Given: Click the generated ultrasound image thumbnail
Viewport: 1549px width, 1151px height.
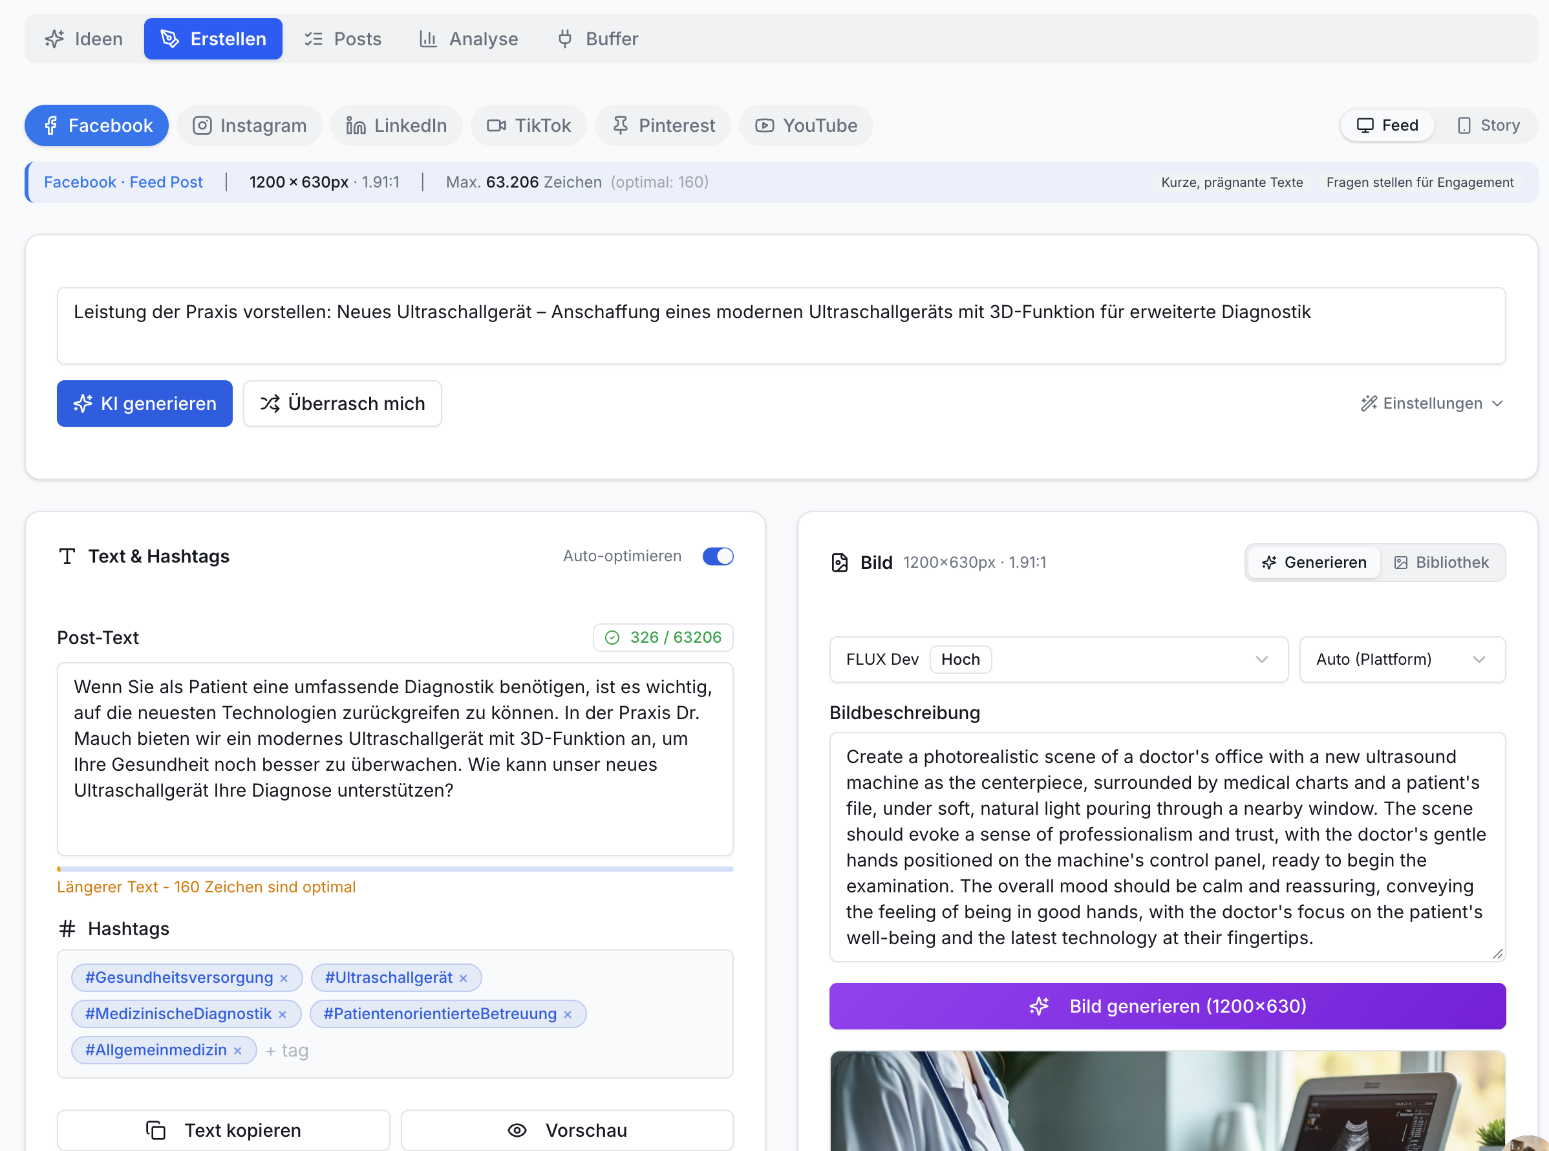Looking at the screenshot, I should click(x=1168, y=1101).
